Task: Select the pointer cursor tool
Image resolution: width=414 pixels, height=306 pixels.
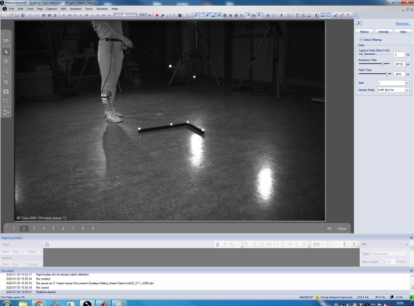Action: click(x=6, y=52)
